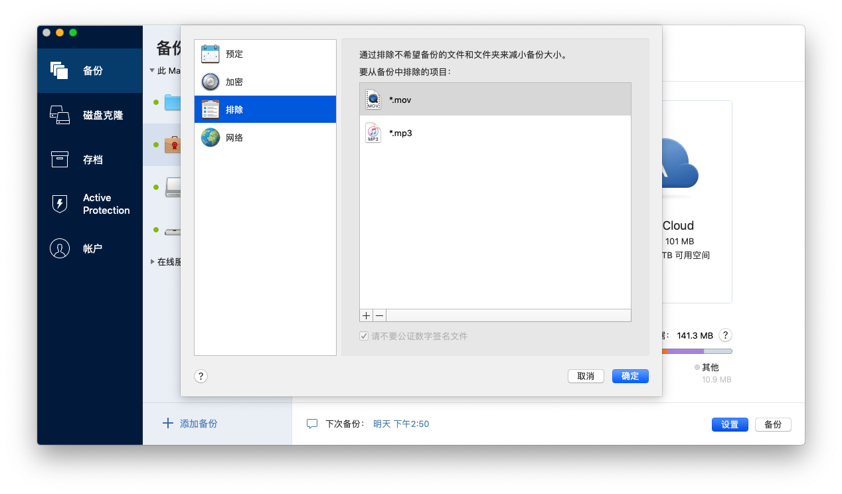Image resolution: width=842 pixels, height=494 pixels.
Task: Toggle 请不要公证数字签名文件 checkbox
Action: pyautogui.click(x=364, y=336)
